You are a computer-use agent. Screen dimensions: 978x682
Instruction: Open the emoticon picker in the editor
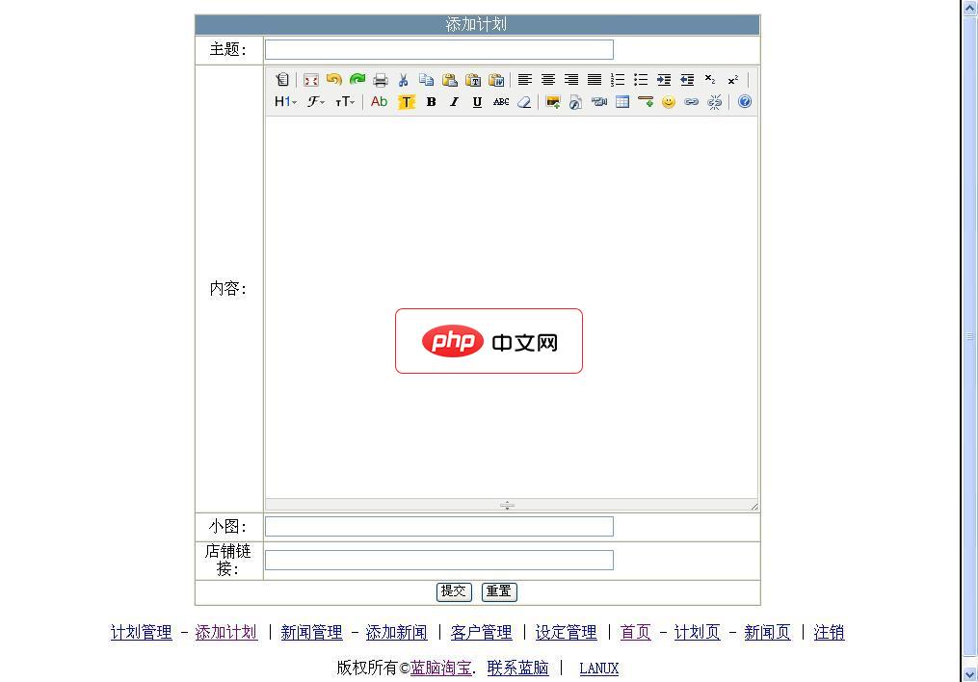point(668,102)
